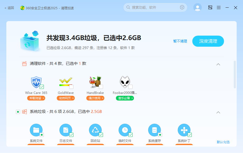The width and height of the screenshot is (243, 153).
Task: Click the HandBrake pineapple icon
Action: click(95, 82)
